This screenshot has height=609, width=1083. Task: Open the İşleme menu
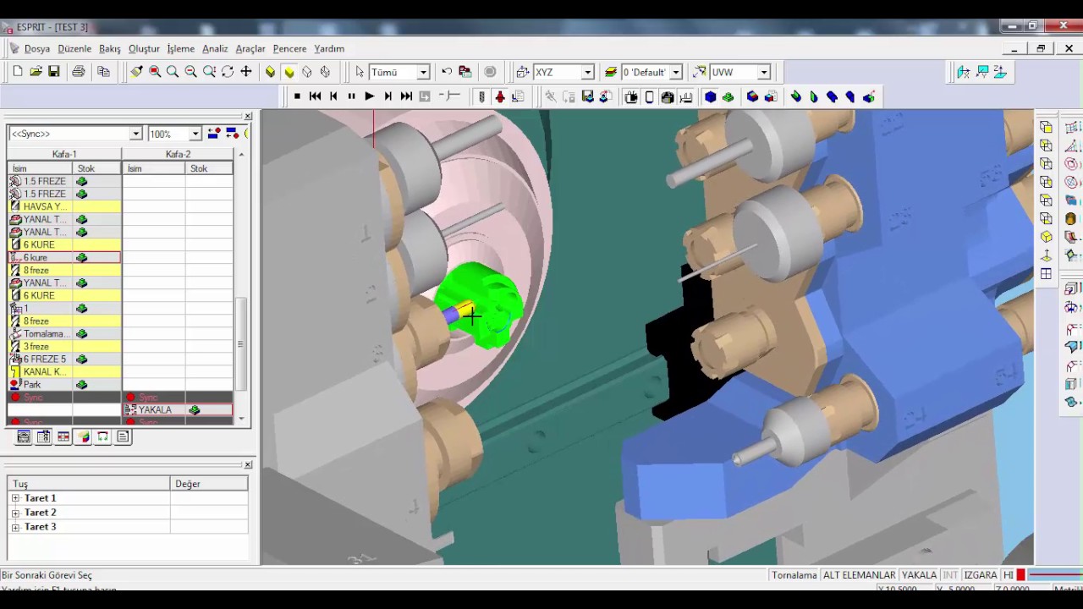181,49
